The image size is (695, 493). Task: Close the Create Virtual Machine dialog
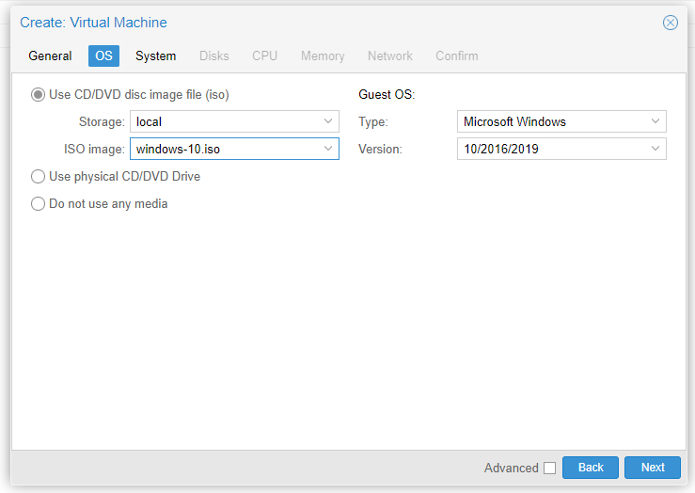click(x=670, y=23)
